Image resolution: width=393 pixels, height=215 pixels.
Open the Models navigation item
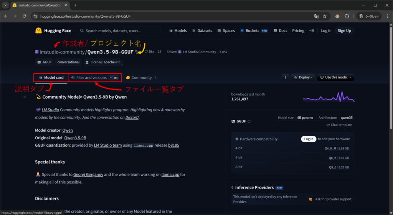[178, 31]
